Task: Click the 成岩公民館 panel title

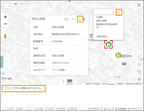Action: pos(38,19)
